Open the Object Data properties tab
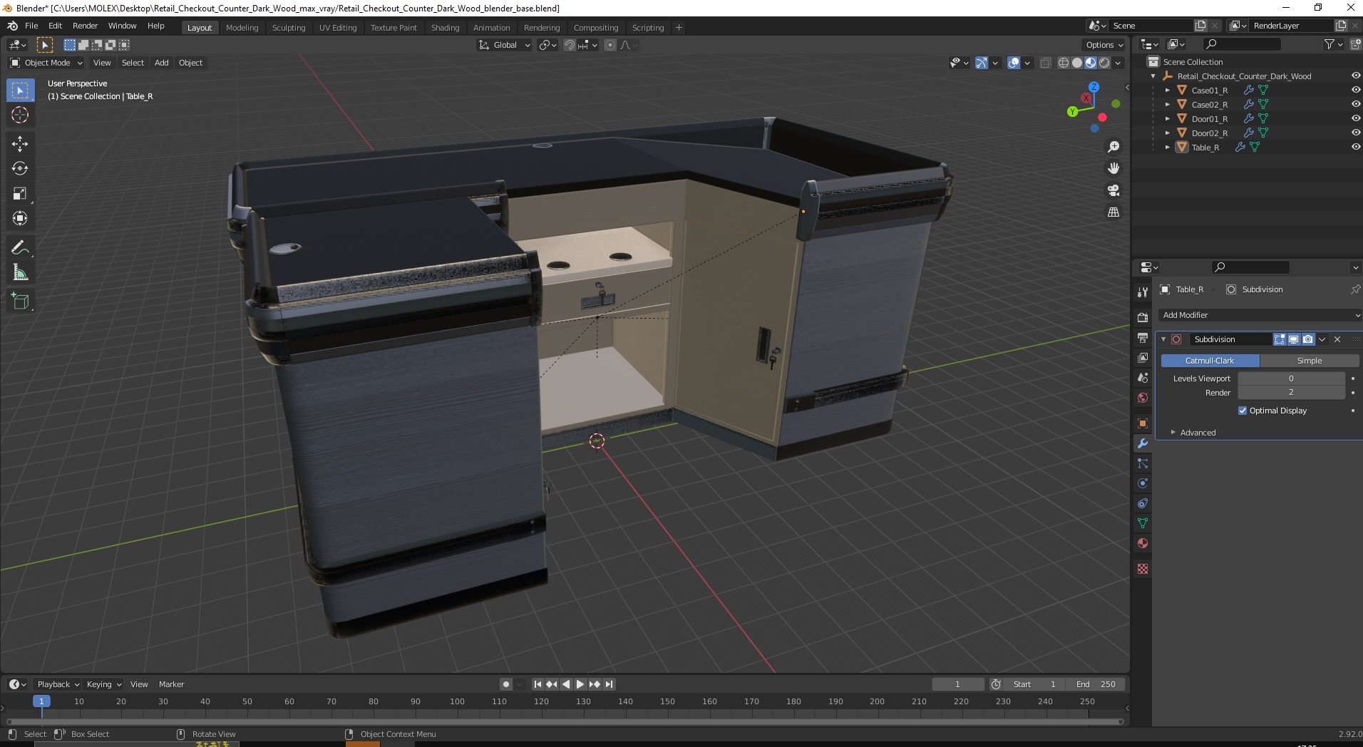Viewport: 1363px width, 747px height. (x=1143, y=523)
